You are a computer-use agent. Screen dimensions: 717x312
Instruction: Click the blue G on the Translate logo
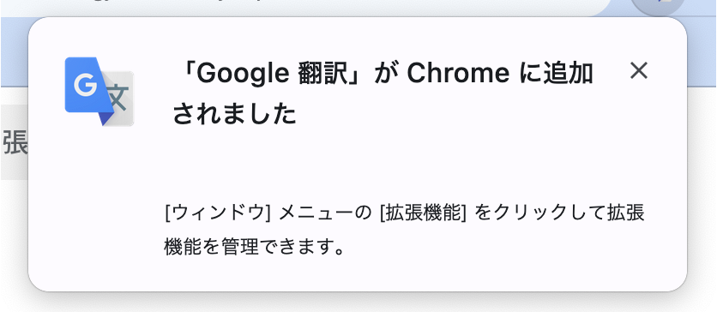tap(85, 85)
